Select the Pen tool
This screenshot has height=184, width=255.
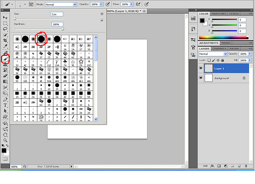5,99
